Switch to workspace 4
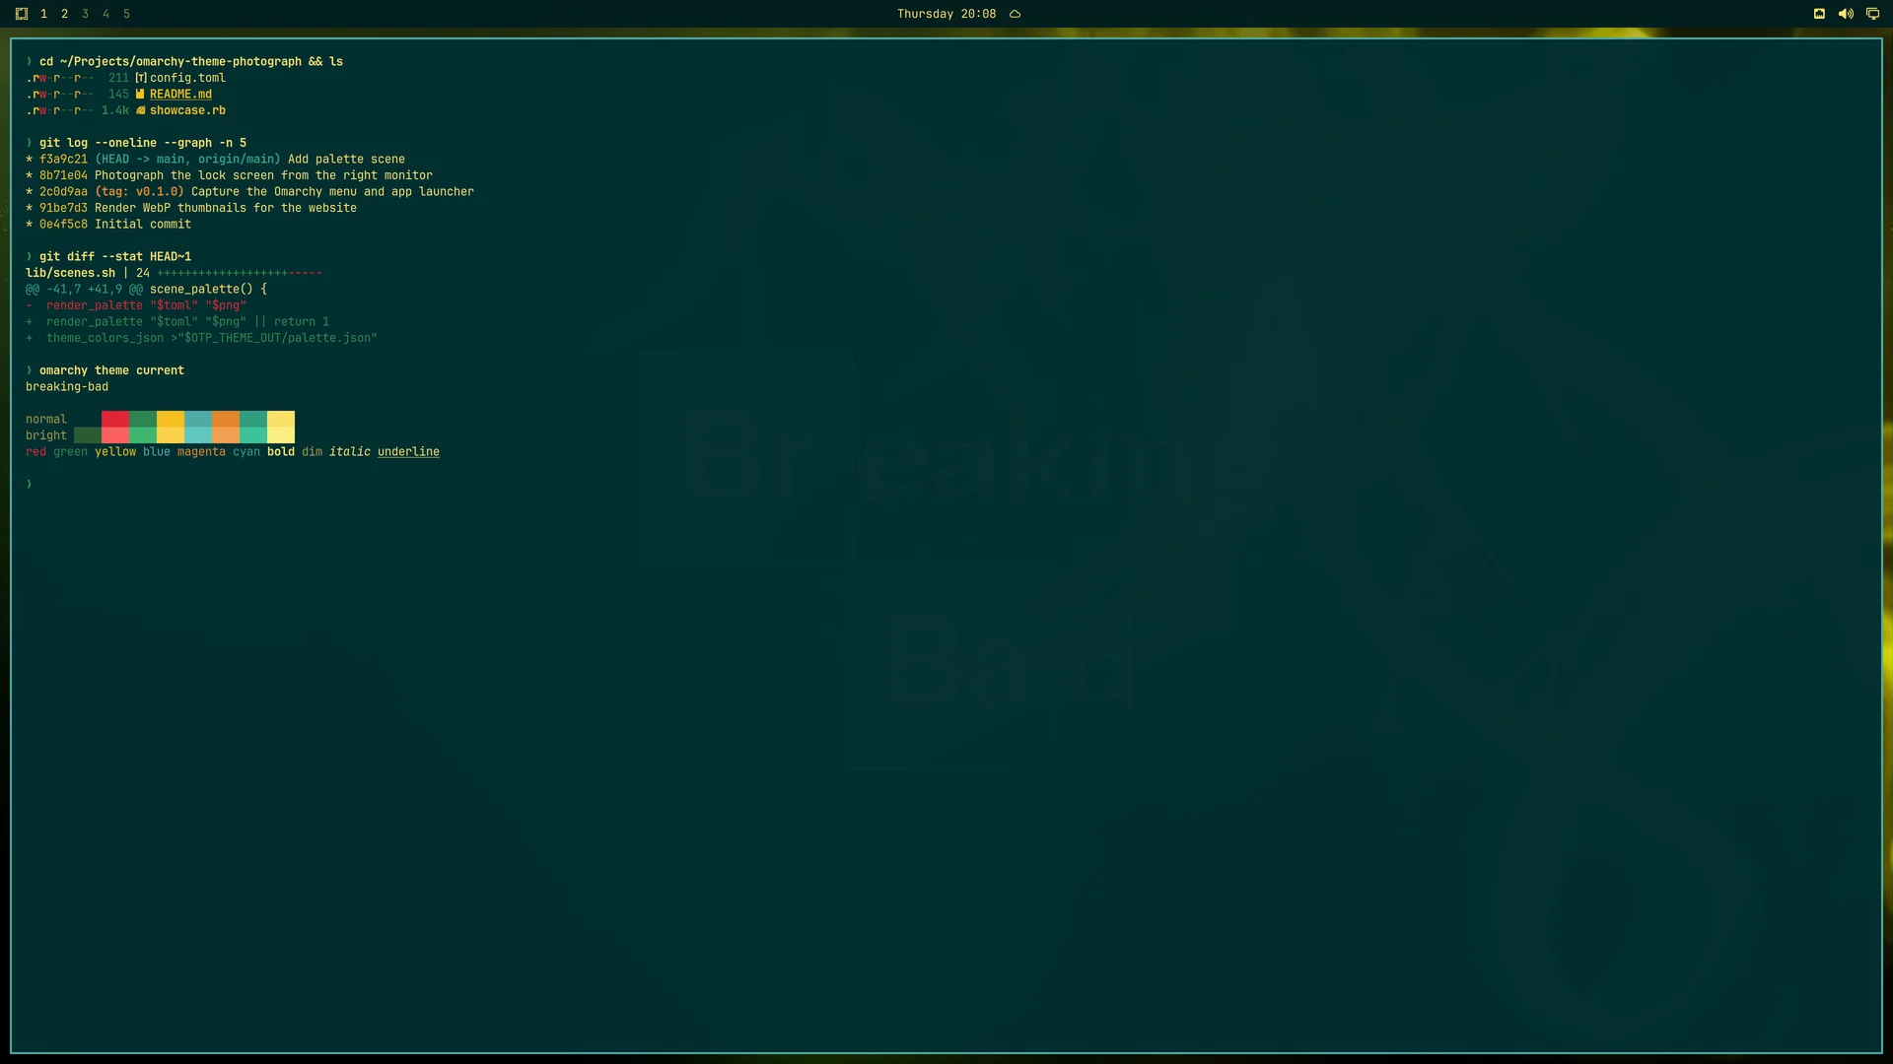Image resolution: width=1893 pixels, height=1064 pixels. point(105,14)
